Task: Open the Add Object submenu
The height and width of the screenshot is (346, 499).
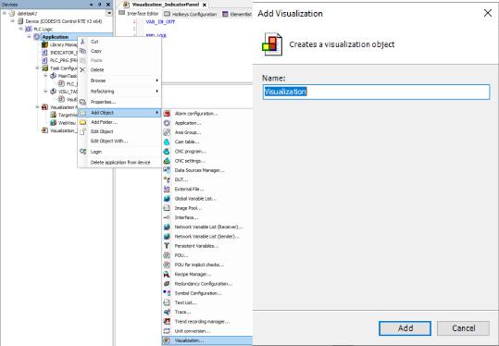Action: coord(120,113)
